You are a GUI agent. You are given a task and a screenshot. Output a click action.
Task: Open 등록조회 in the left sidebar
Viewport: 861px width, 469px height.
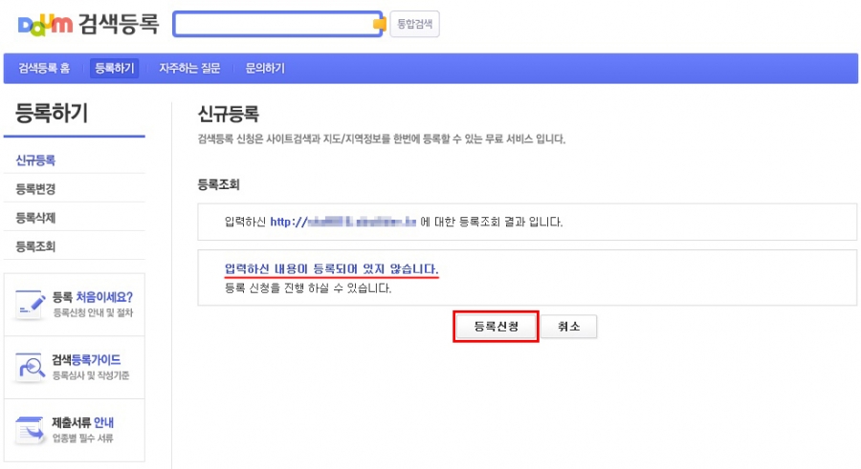click(36, 246)
